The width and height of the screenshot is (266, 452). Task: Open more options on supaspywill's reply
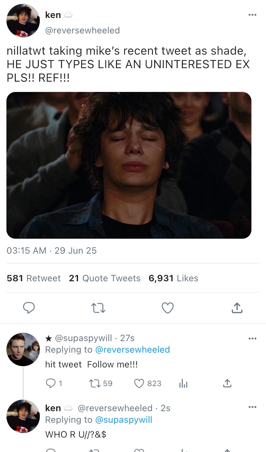point(253,338)
